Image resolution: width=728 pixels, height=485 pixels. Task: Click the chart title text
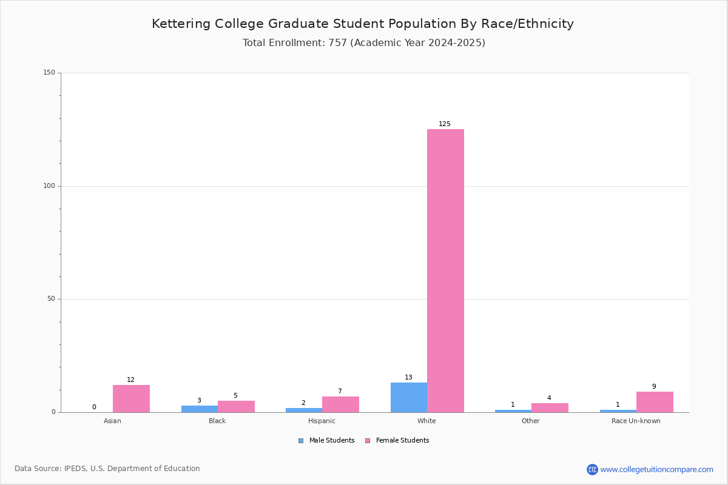tap(363, 24)
